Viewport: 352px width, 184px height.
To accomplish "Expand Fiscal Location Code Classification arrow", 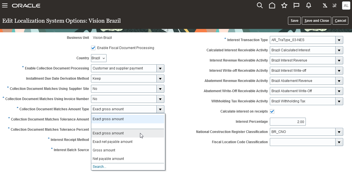I will point(339,142).
